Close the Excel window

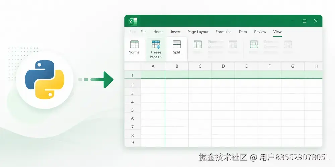pyautogui.click(x=316, y=21)
